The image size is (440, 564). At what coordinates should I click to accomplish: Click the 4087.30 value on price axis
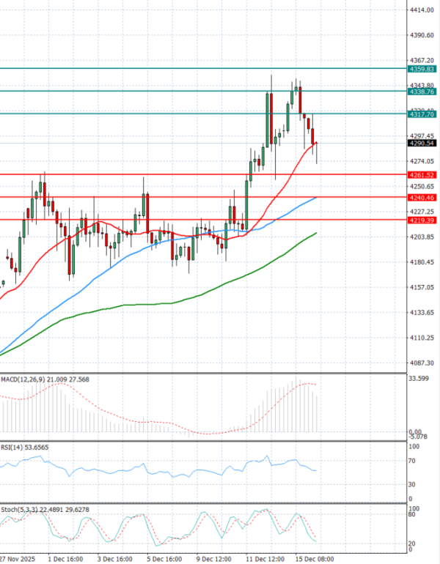click(422, 363)
